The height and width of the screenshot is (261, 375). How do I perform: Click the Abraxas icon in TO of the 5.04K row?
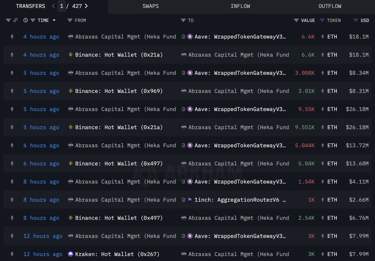184,164
